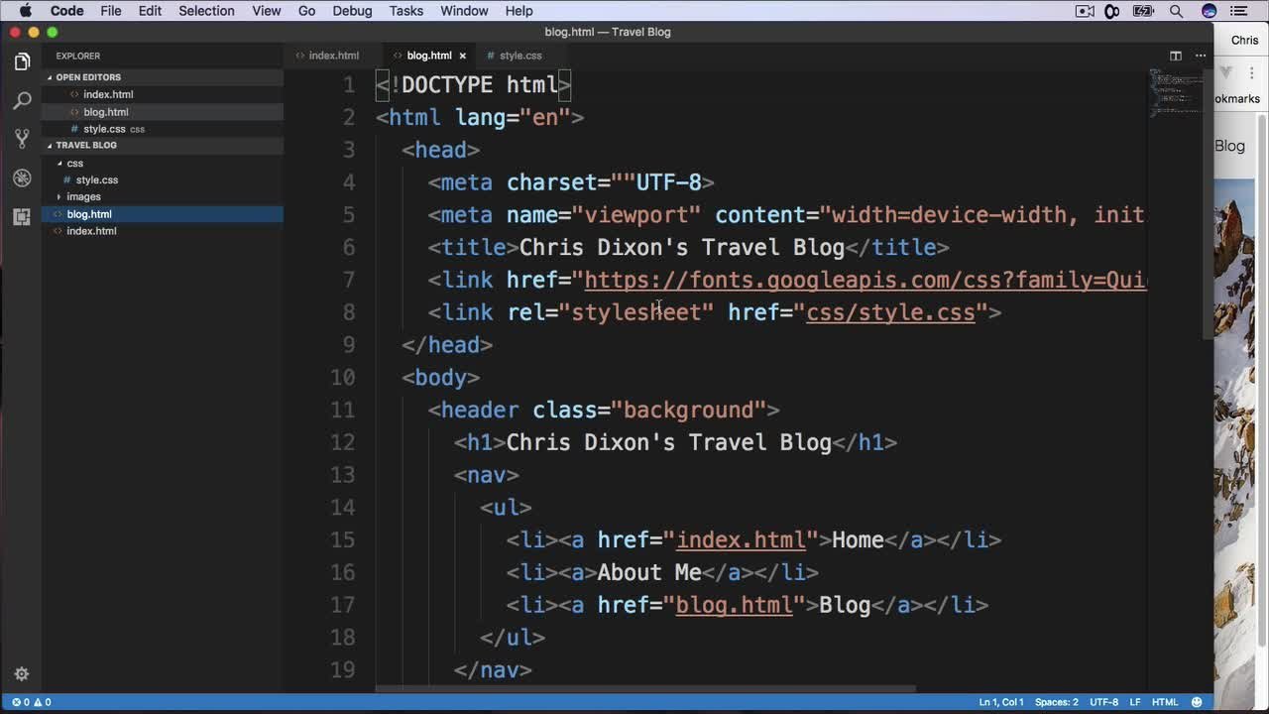This screenshot has height=714, width=1269.
Task: Open the Extensions view icon
Action: pos(22,217)
